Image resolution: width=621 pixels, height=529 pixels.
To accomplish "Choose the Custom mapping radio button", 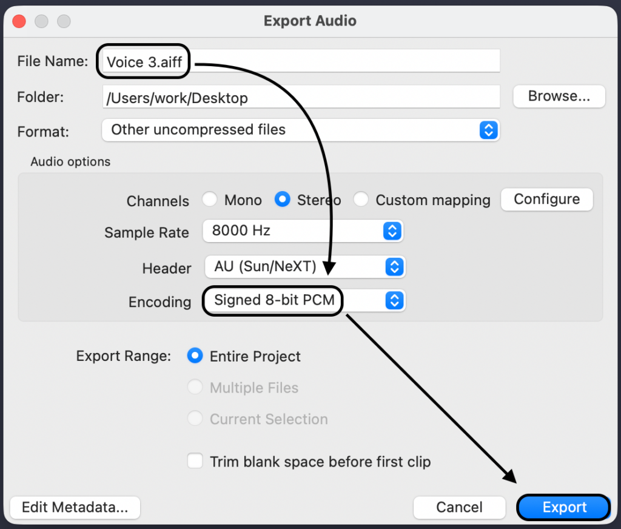I will (x=361, y=200).
